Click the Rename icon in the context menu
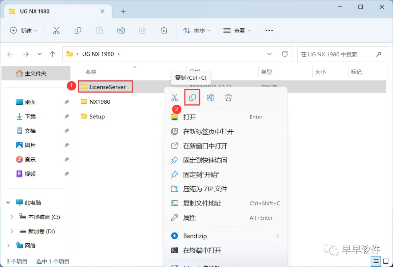Screen dimensions: 393x267 pos(210,97)
